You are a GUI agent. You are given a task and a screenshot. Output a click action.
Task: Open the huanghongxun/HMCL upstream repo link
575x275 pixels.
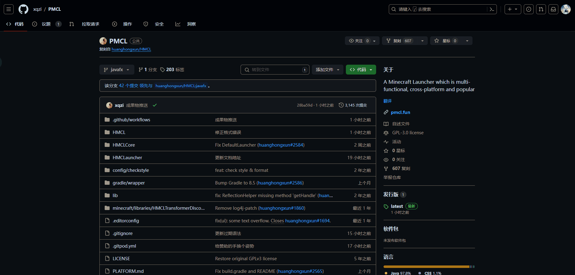(131, 49)
